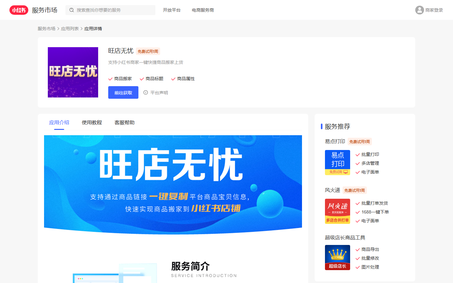Image resolution: width=453 pixels, height=283 pixels.
Task: Click the 免费试用1周 badge beside 风火递
Action: pyautogui.click(x=355, y=190)
